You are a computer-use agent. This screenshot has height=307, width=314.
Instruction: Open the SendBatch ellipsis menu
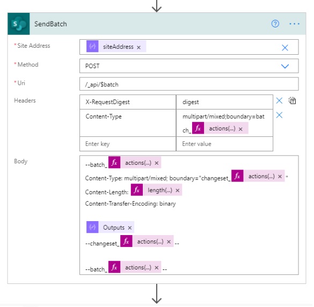[294, 24]
